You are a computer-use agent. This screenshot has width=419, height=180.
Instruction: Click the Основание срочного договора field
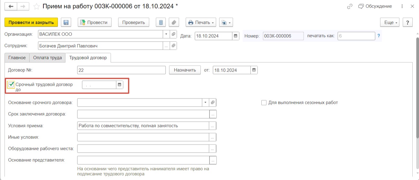140,103
